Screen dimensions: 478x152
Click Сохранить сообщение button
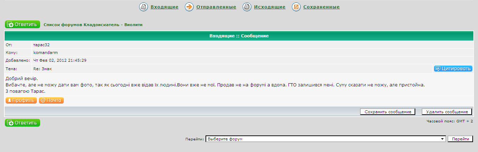click(x=387, y=112)
